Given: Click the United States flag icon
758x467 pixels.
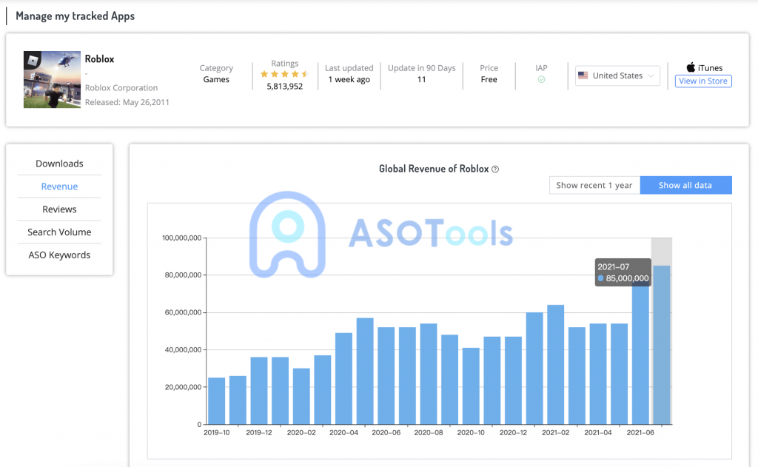Looking at the screenshot, I should [x=583, y=75].
